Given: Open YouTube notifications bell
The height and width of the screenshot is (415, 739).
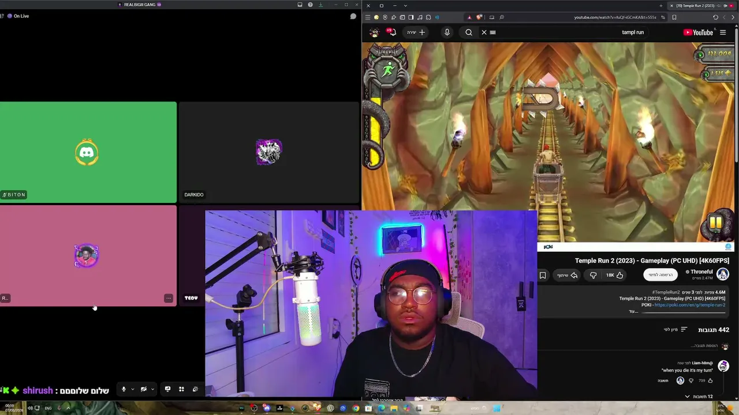Looking at the screenshot, I should 392,32.
